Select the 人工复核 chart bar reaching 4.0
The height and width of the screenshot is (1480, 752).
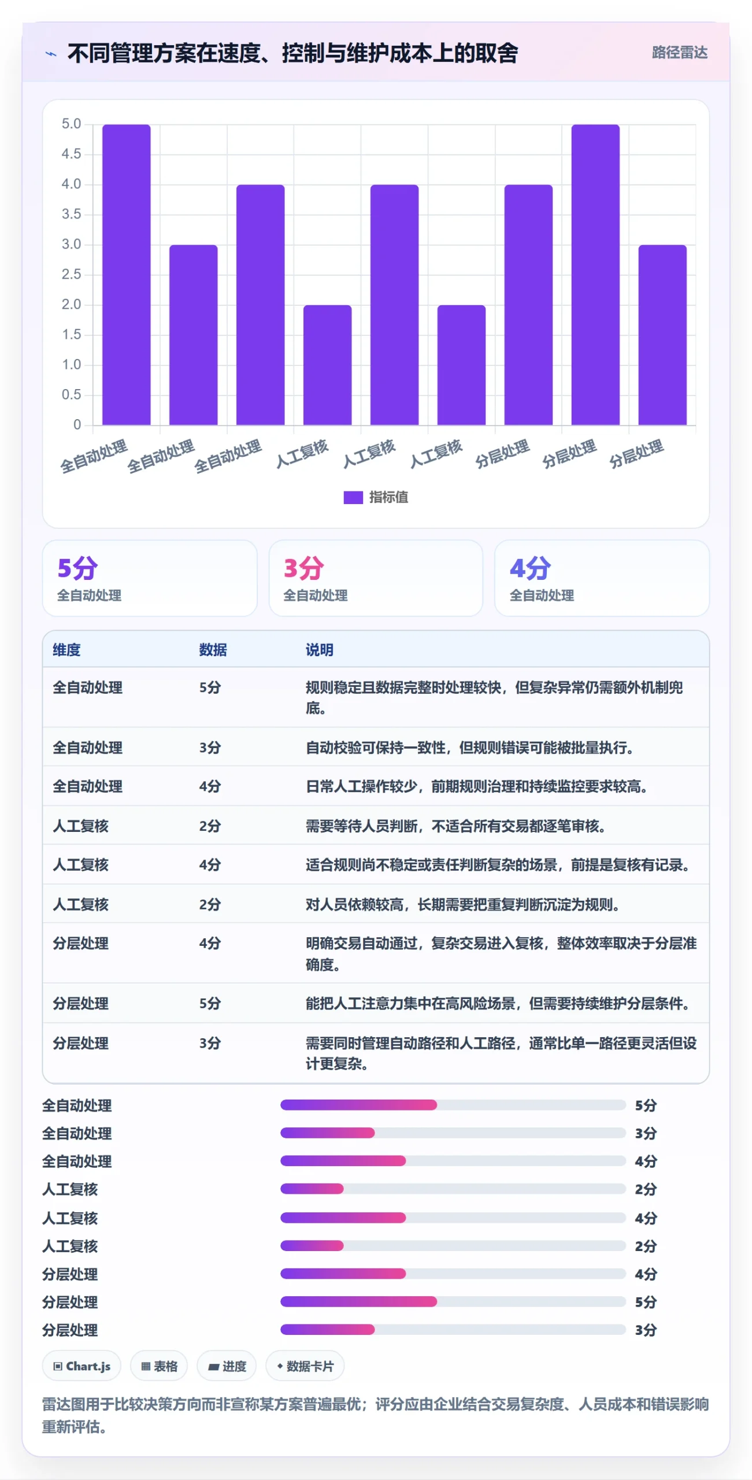(394, 305)
